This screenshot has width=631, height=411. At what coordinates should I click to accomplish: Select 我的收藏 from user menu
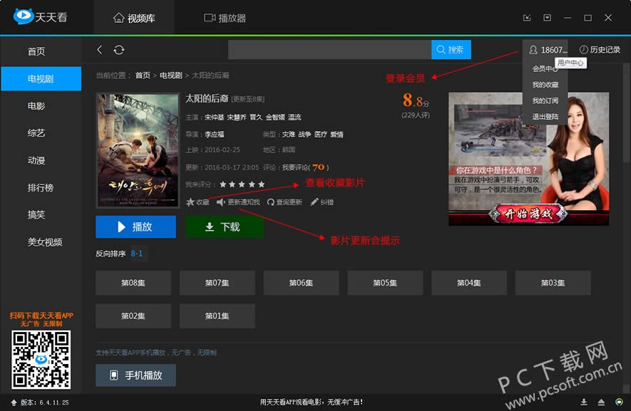click(545, 85)
